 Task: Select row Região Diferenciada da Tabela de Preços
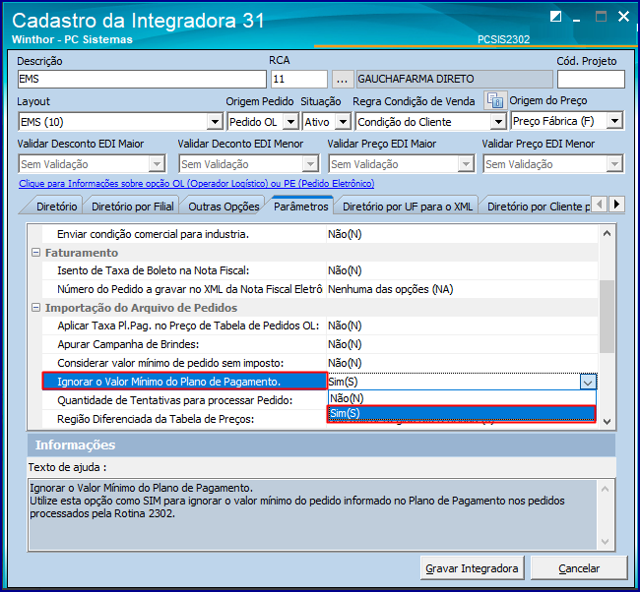(x=185, y=419)
